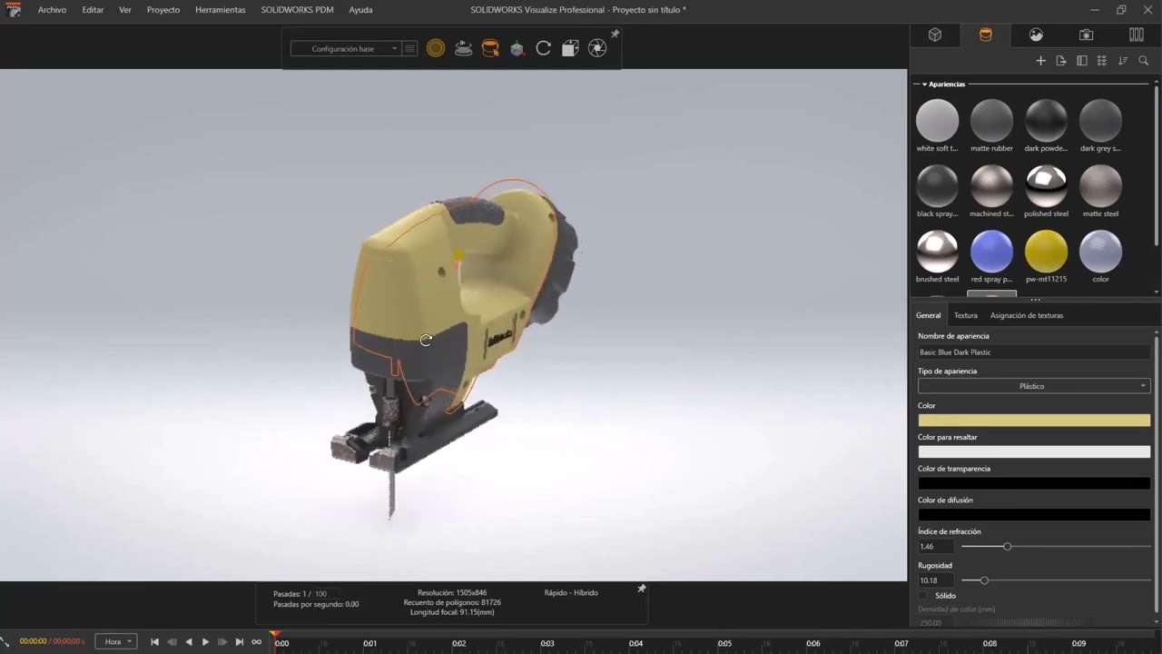
Task: Click the Índice de refracción value field
Action: click(936, 547)
